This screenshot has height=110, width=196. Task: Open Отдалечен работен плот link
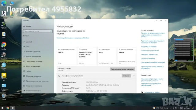(149, 55)
